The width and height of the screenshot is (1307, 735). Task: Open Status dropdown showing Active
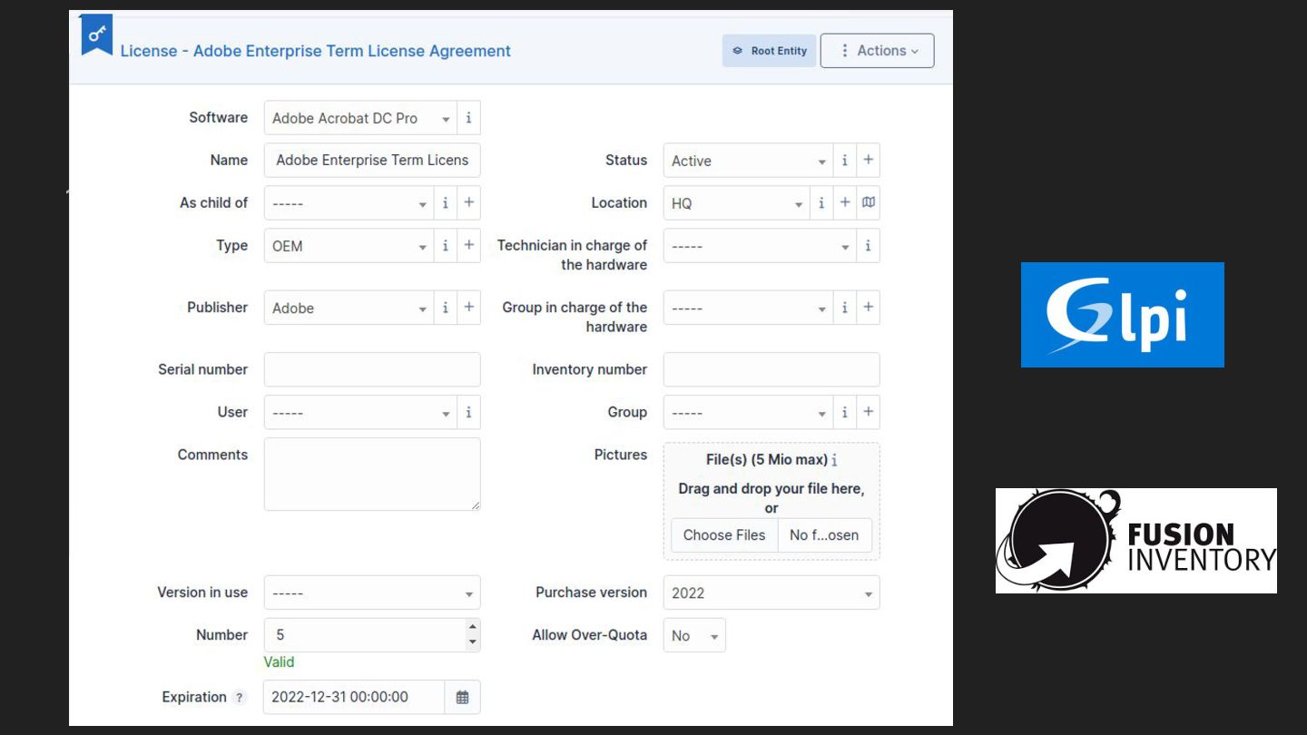coord(748,161)
